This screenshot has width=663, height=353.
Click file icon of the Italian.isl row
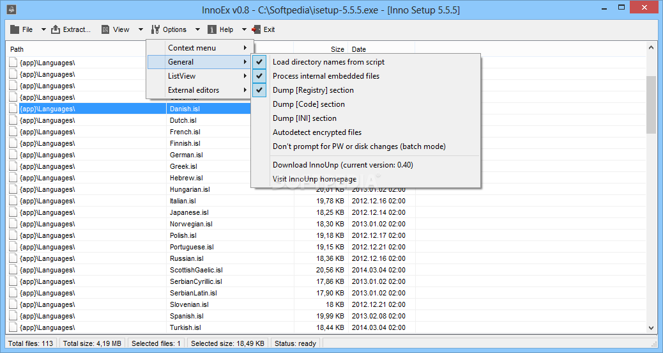coord(13,201)
